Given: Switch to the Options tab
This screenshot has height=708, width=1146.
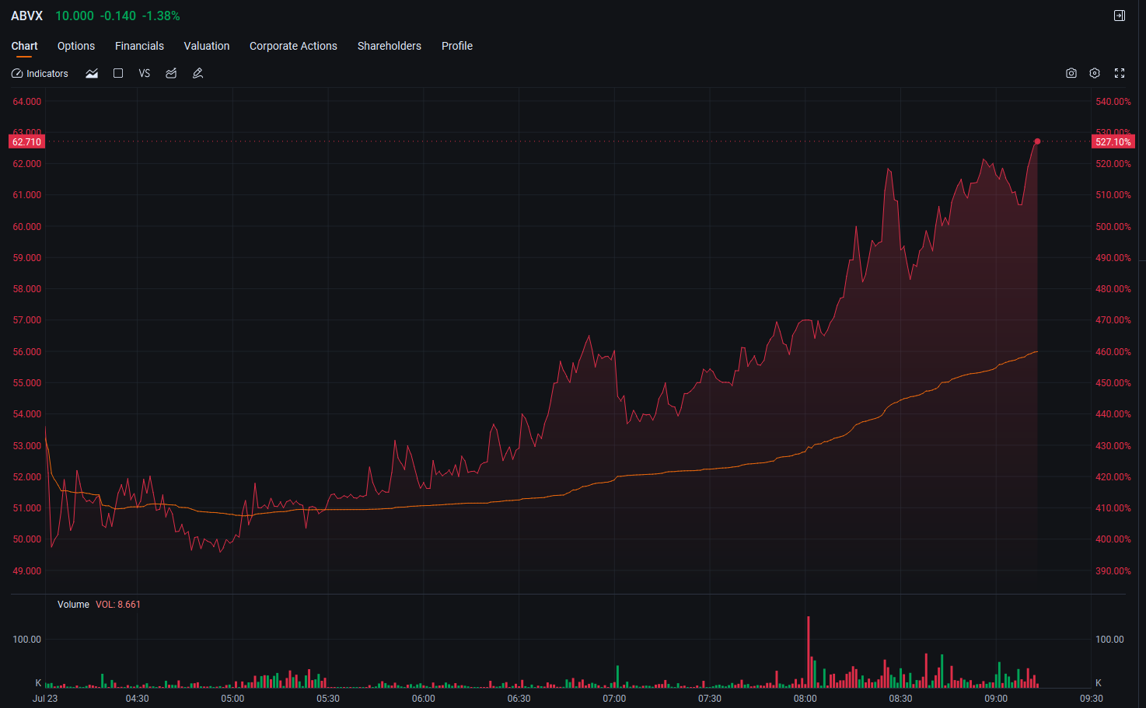Looking at the screenshot, I should (x=76, y=46).
